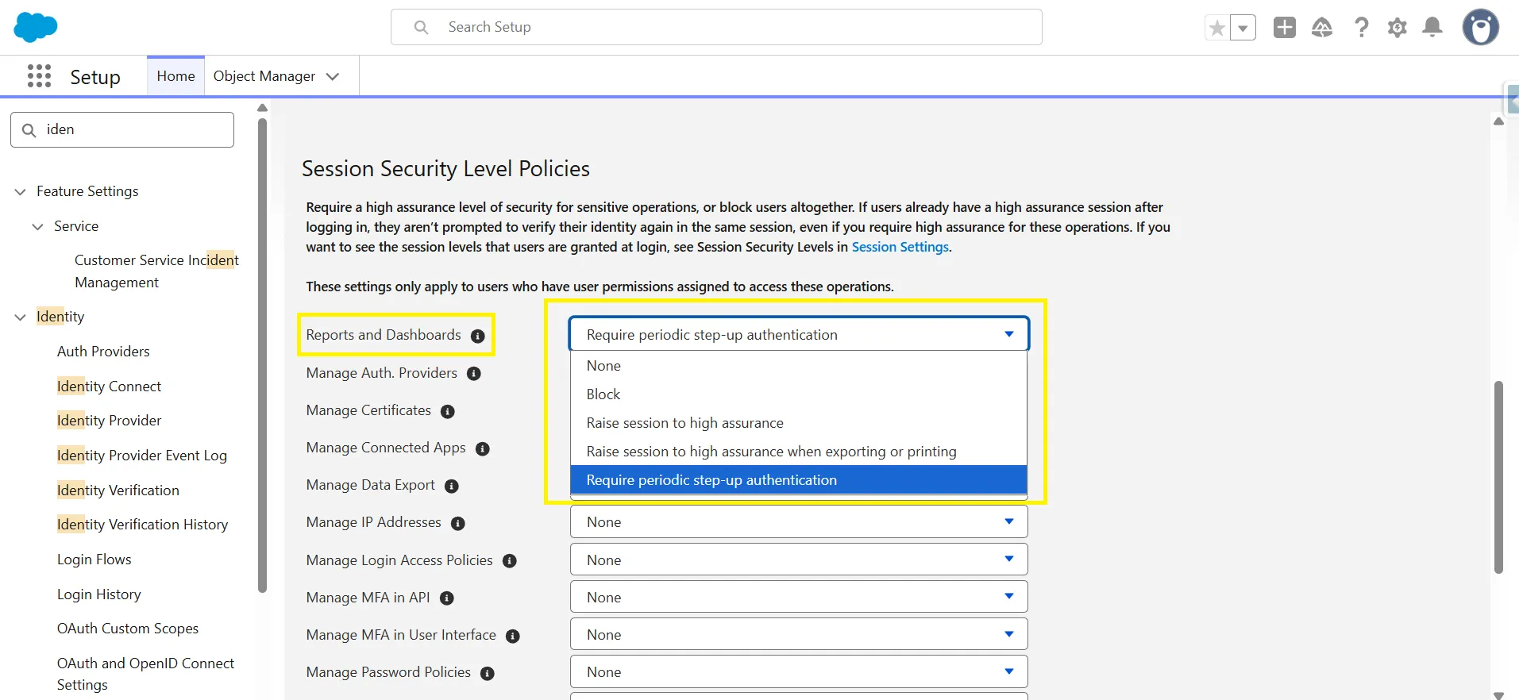Open Identity Verification in sidebar
Screen dimensions: 1519x700
[x=118, y=490]
